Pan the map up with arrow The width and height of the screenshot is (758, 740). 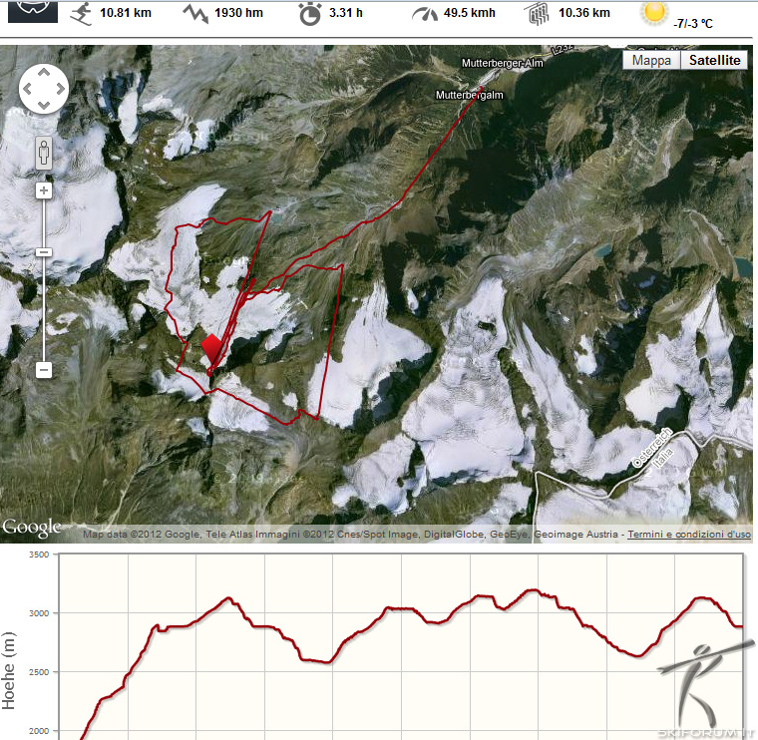click(44, 74)
